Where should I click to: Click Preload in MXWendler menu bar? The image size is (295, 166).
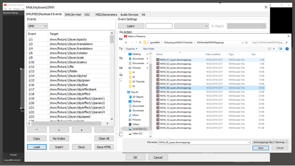(x=16, y=9)
